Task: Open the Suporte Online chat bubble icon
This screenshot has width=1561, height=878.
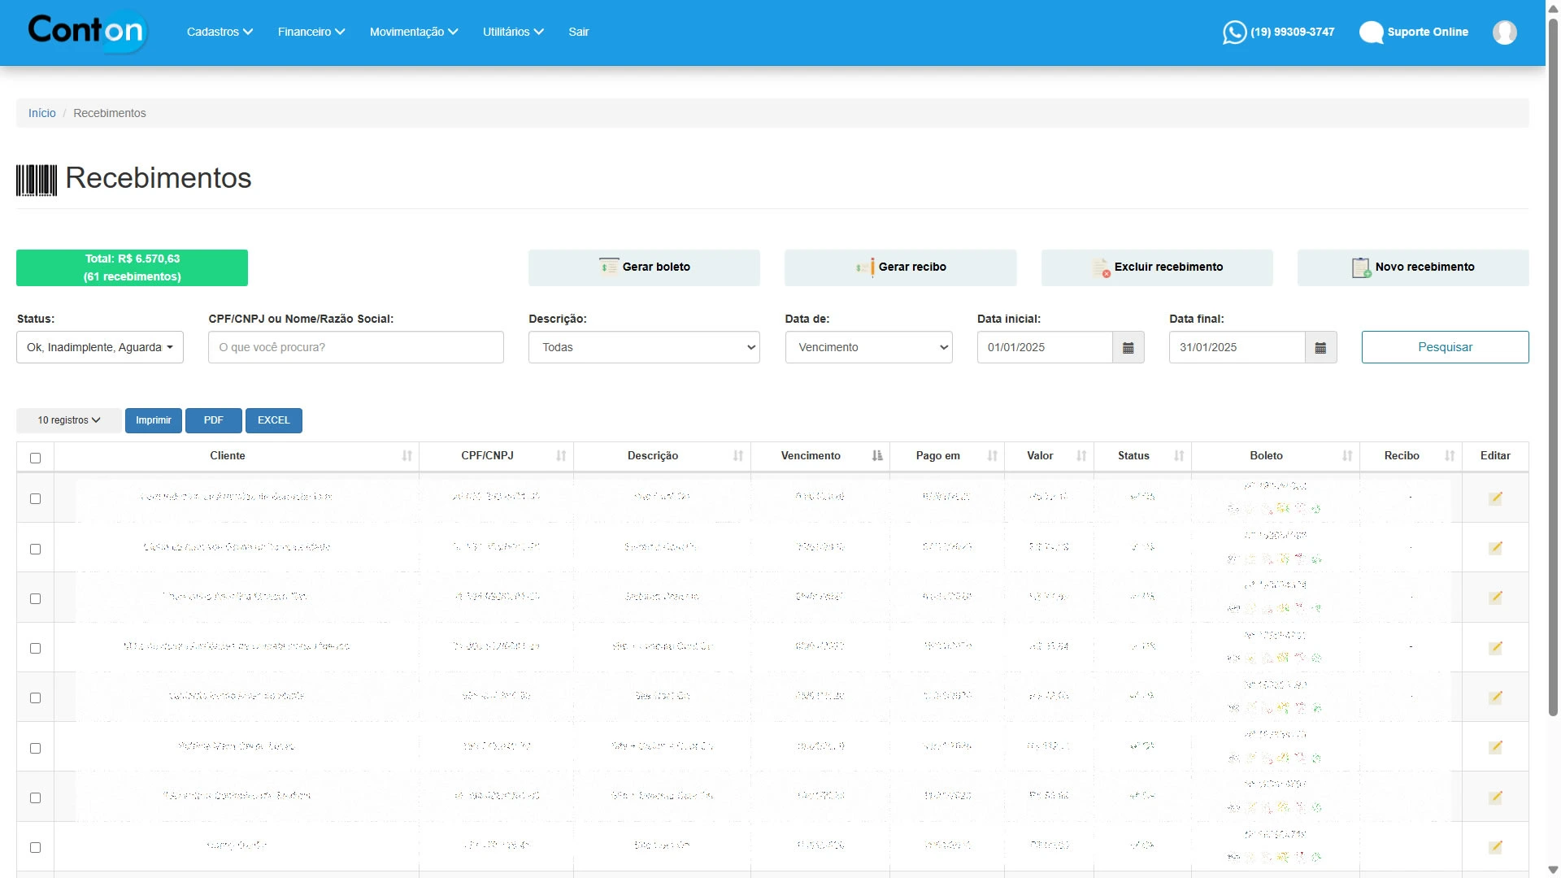Action: click(x=1371, y=33)
